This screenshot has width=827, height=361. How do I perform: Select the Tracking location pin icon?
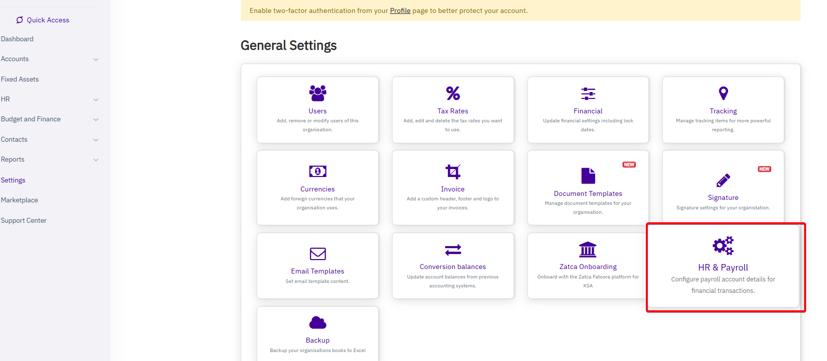pyautogui.click(x=723, y=93)
